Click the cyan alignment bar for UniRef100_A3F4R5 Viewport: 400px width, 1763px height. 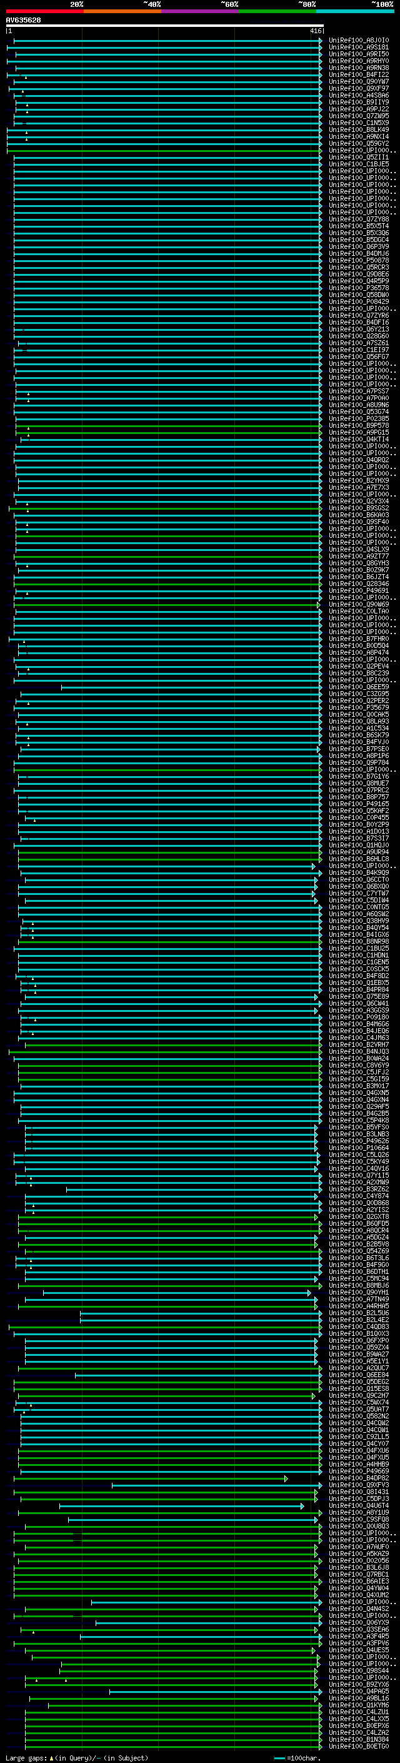[201, 1637]
